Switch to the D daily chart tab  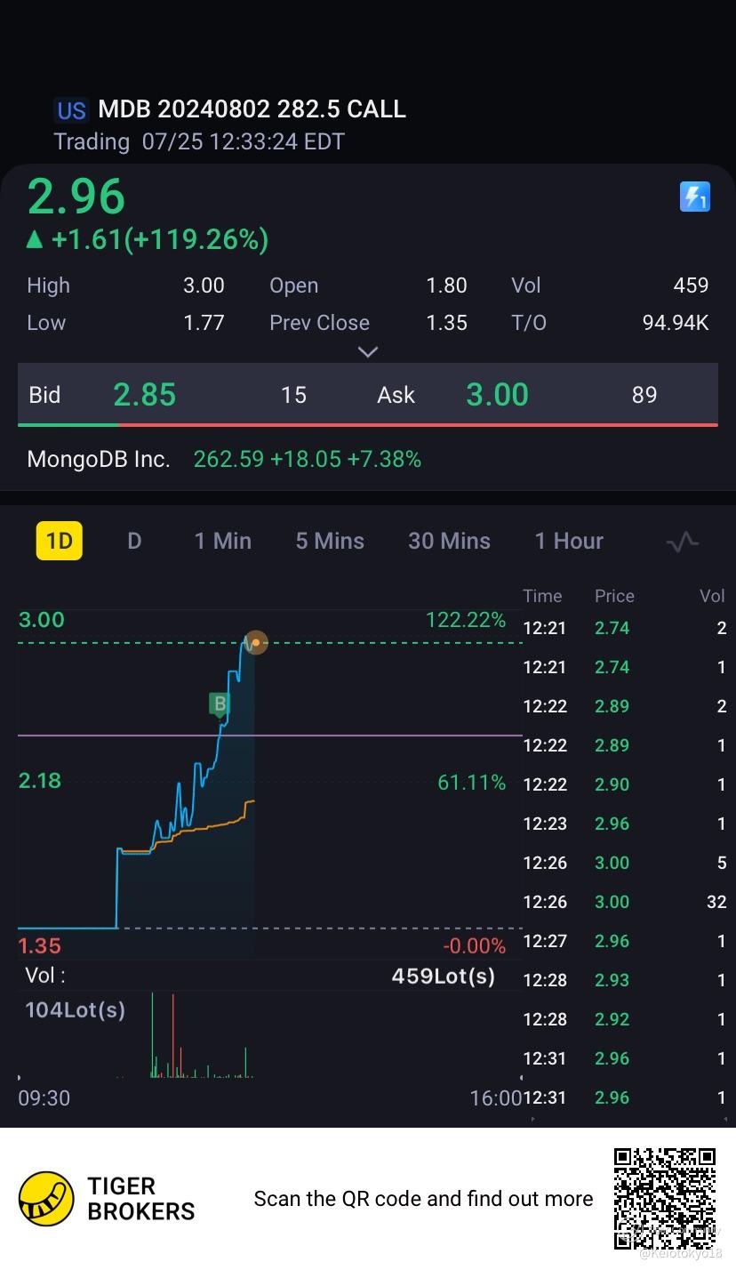point(134,541)
